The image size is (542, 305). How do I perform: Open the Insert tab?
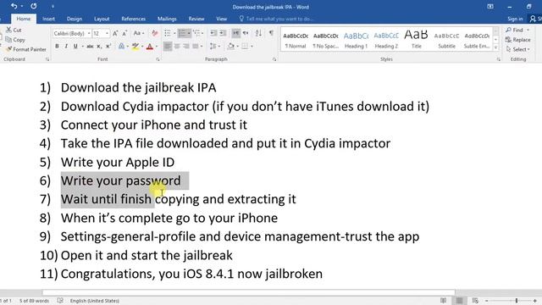[48, 19]
